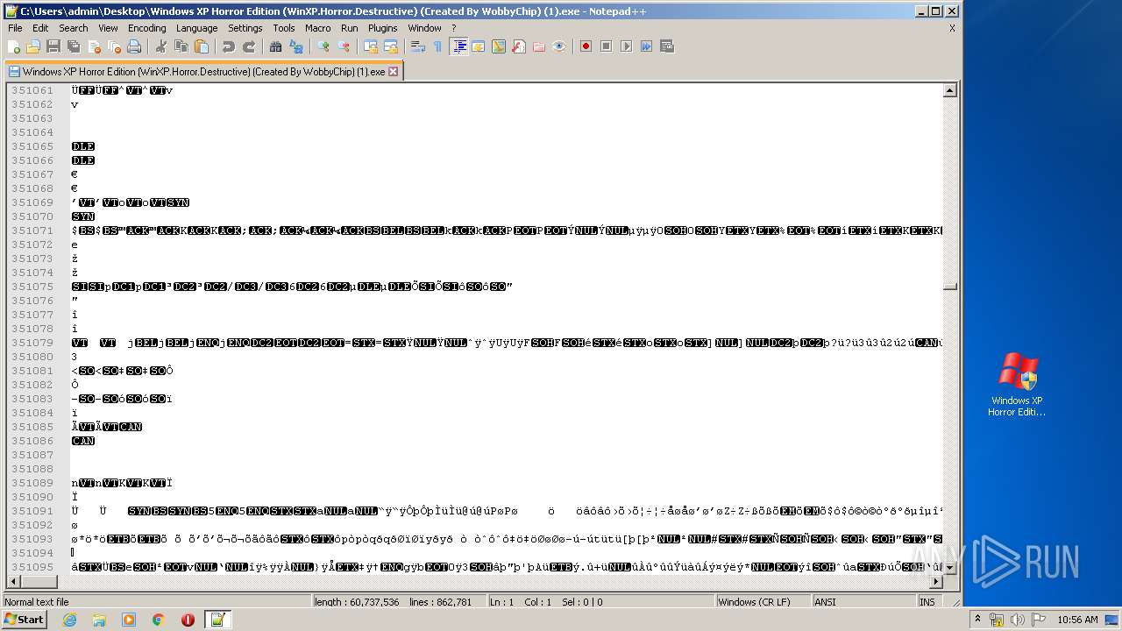This screenshot has height=631, width=1122.
Task: Close document using X at menu bar right
Action: coord(952,28)
